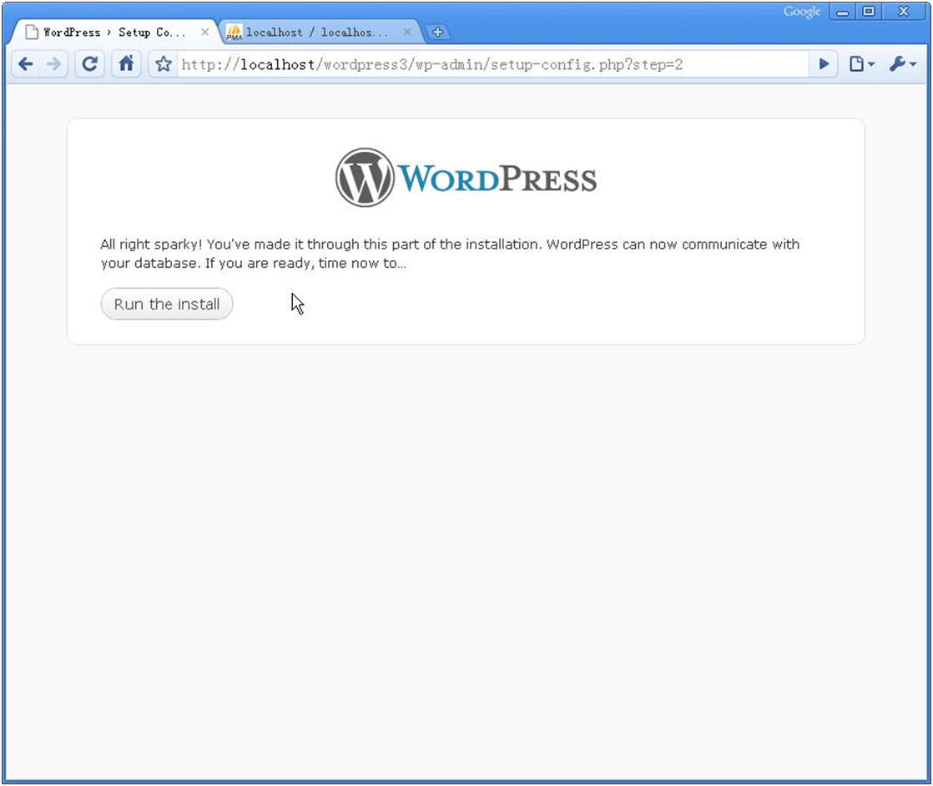
Task: Click the Go arrow beside the address bar
Action: point(825,64)
